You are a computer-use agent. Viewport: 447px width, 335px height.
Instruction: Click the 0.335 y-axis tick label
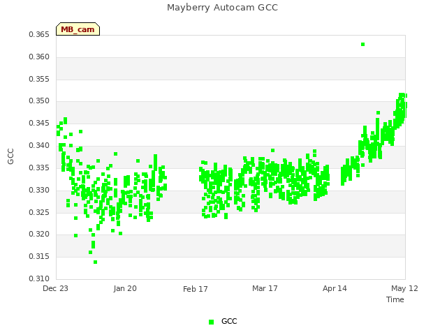click(39, 167)
